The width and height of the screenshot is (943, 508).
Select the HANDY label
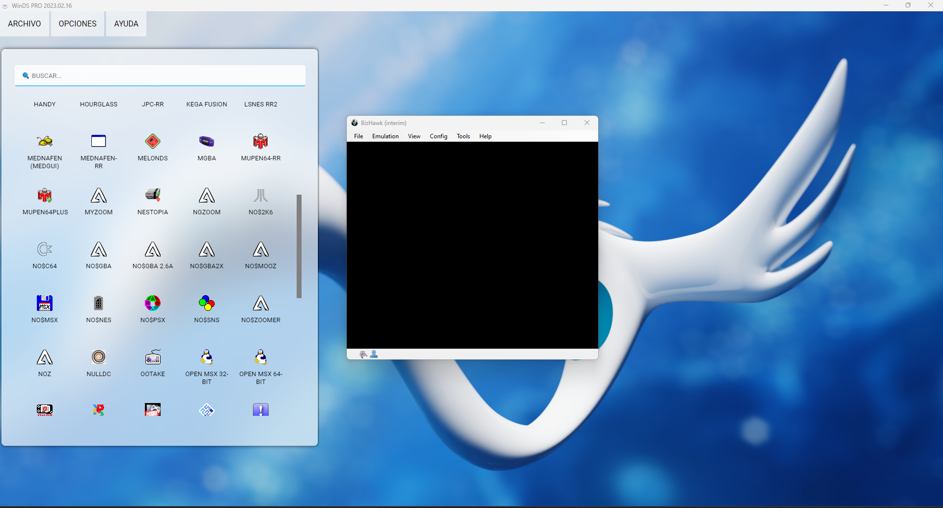pos(45,104)
